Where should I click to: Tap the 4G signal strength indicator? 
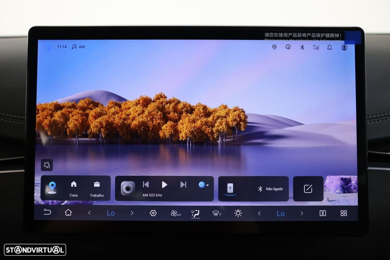coord(316,47)
